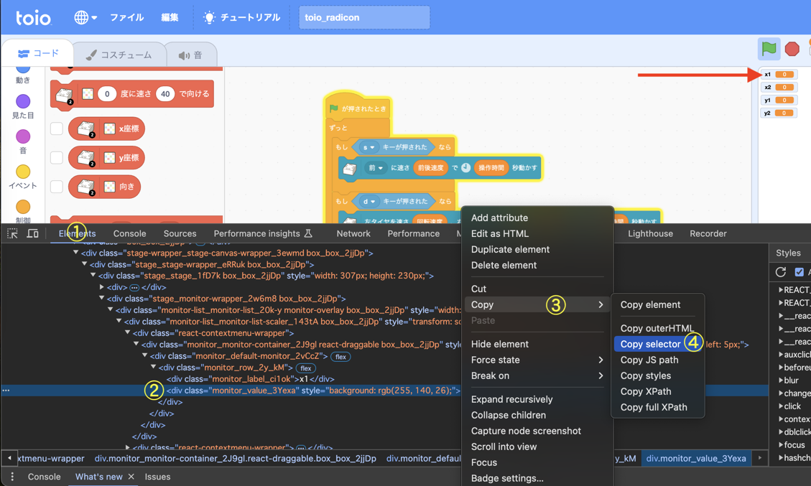Open the DevTools Console tab
The width and height of the screenshot is (811, 486).
[129, 234]
